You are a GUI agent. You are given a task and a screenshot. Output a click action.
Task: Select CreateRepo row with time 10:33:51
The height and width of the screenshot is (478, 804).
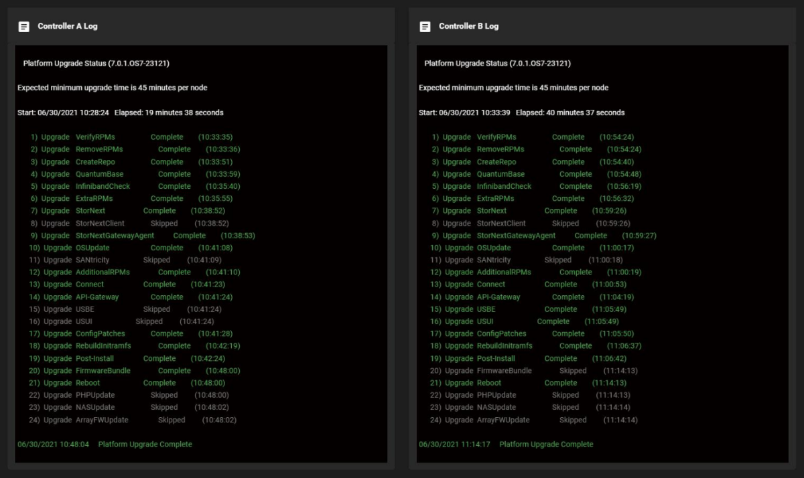(x=131, y=162)
